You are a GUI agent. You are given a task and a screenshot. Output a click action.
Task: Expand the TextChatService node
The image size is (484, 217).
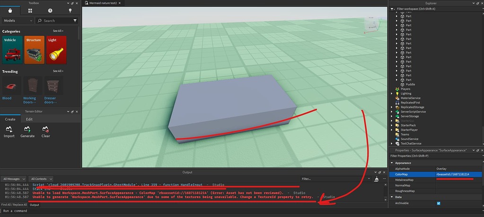pos(392,144)
